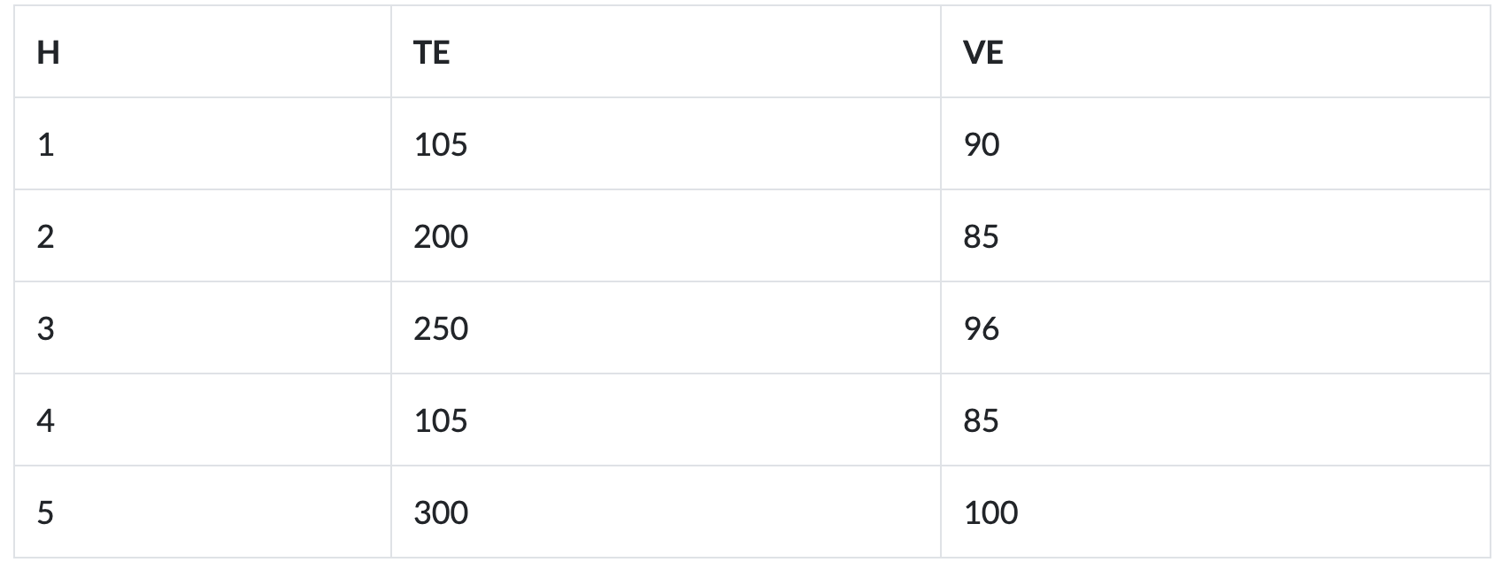1510x570 pixels.
Task: Click the TE cell showing 300
Action: click(x=440, y=512)
